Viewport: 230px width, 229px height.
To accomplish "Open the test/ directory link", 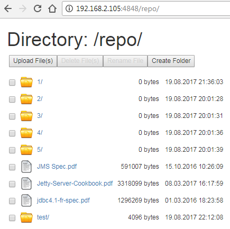I will (x=43, y=217).
